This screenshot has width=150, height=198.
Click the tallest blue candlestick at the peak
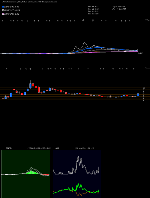pos(30,85)
